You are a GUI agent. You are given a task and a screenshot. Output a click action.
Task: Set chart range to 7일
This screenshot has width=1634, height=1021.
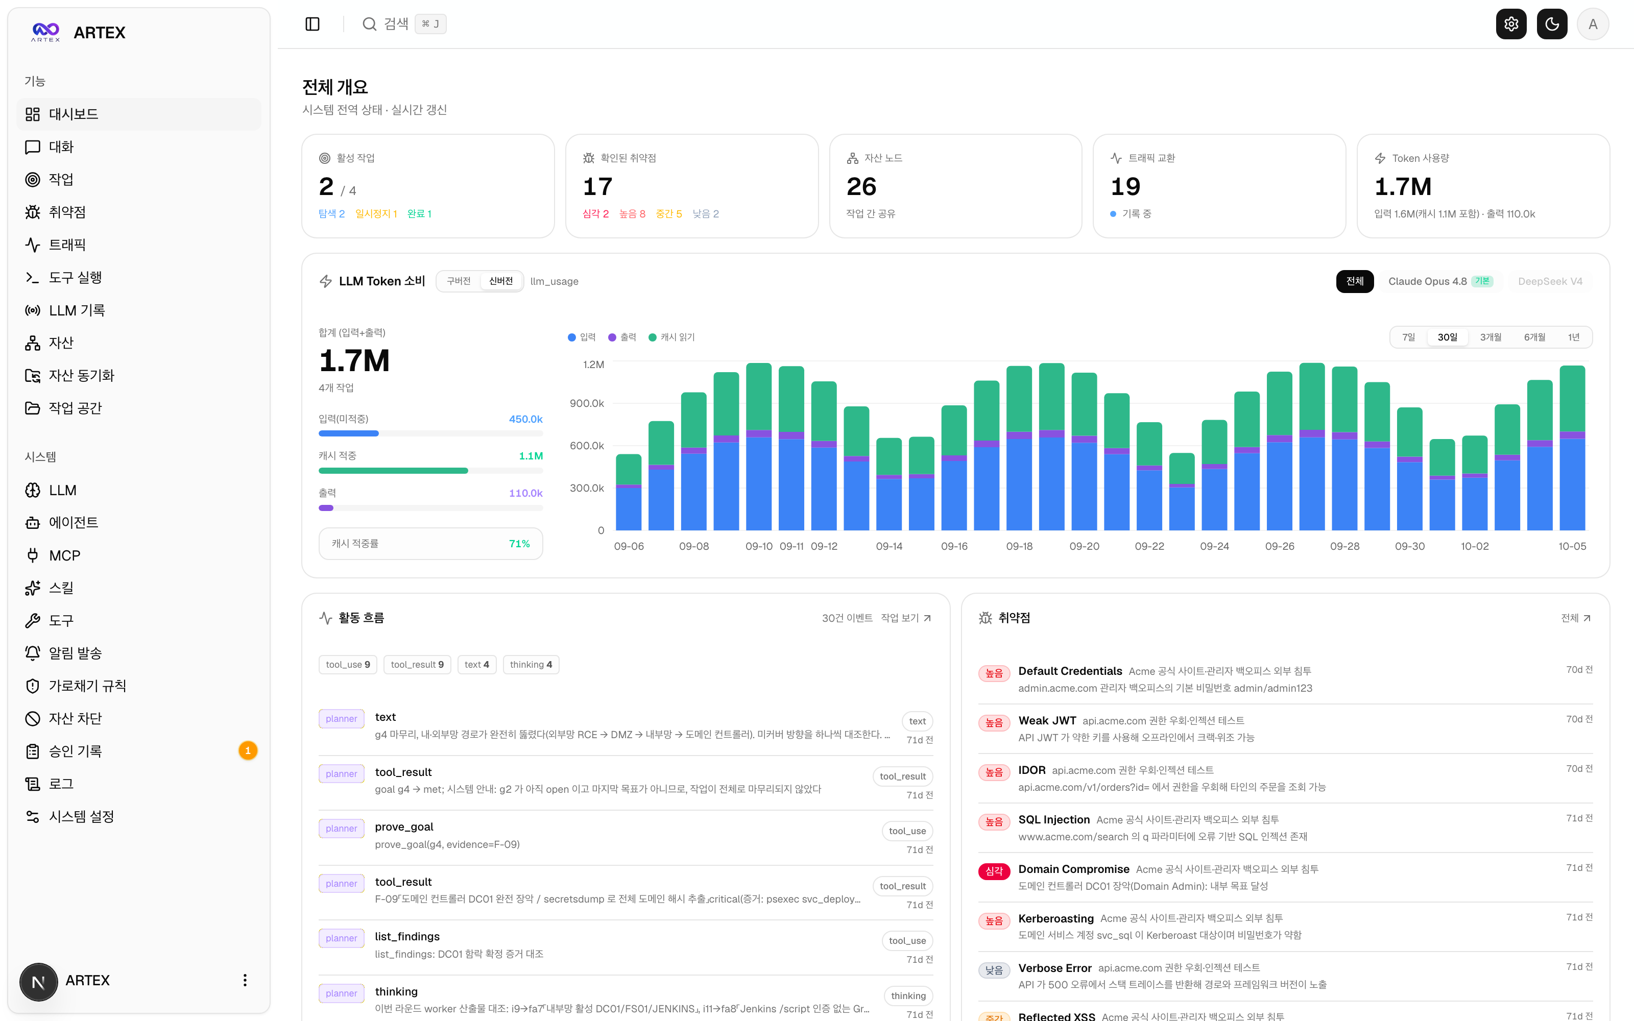(1408, 337)
